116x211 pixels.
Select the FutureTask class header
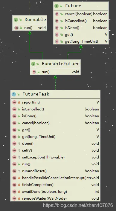tap(55, 94)
